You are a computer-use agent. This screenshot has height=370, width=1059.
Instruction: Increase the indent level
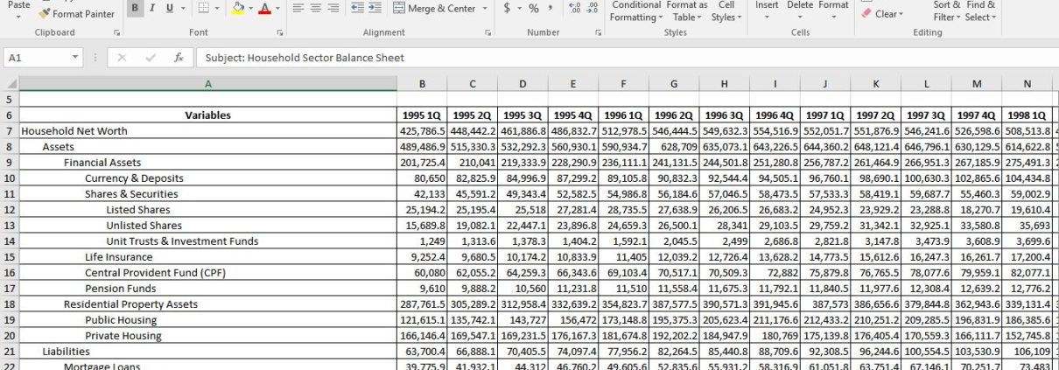pyautogui.click(x=375, y=9)
